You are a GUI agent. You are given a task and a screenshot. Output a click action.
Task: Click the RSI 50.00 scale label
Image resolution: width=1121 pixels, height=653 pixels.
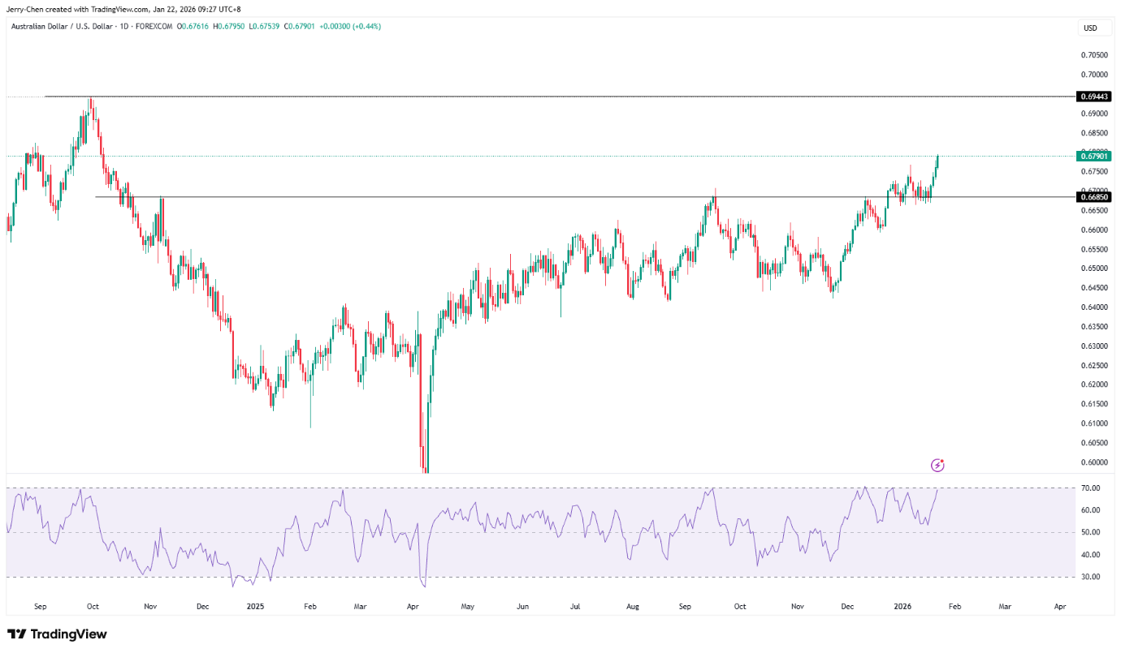click(x=1091, y=532)
